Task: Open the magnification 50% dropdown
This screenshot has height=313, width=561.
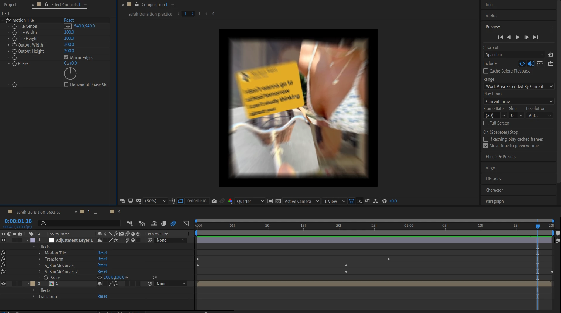Action: point(156,201)
